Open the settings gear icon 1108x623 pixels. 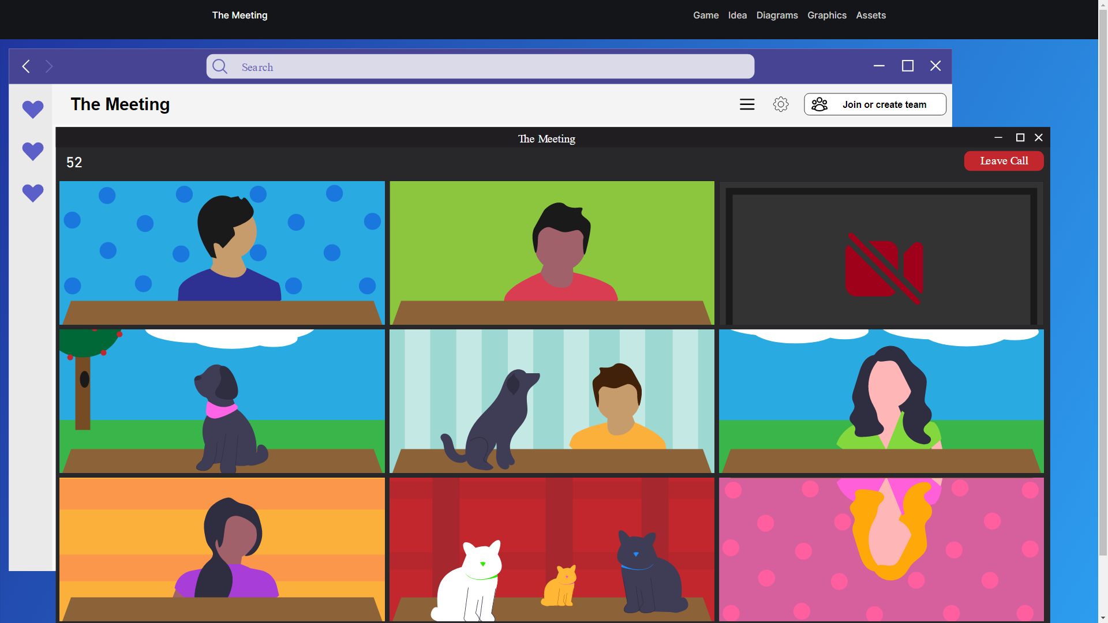[781, 104]
